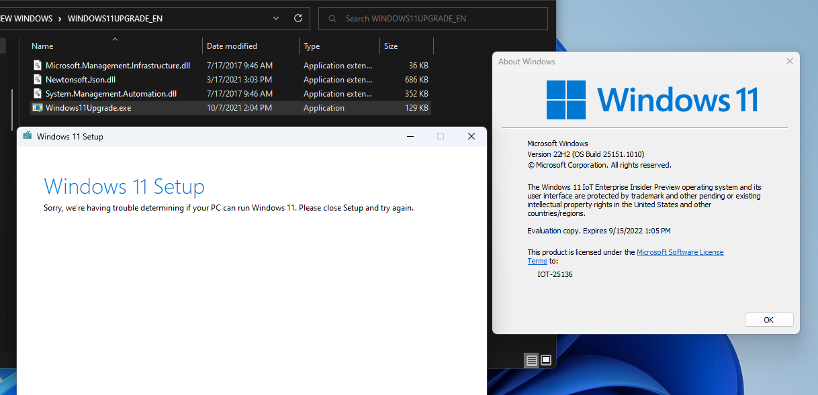Screen dimensions: 818x395
Task: Click the 3/17/2021 3:03 PM date cell
Action: 239,80
